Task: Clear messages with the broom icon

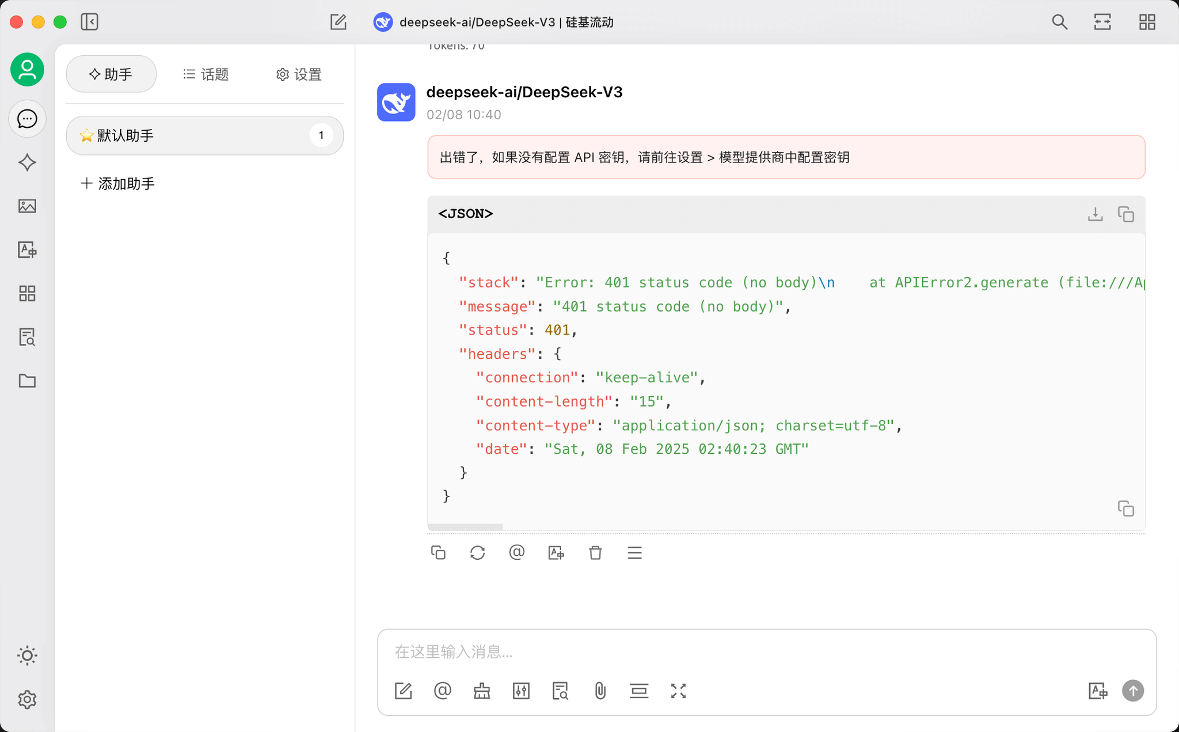Action: (482, 691)
